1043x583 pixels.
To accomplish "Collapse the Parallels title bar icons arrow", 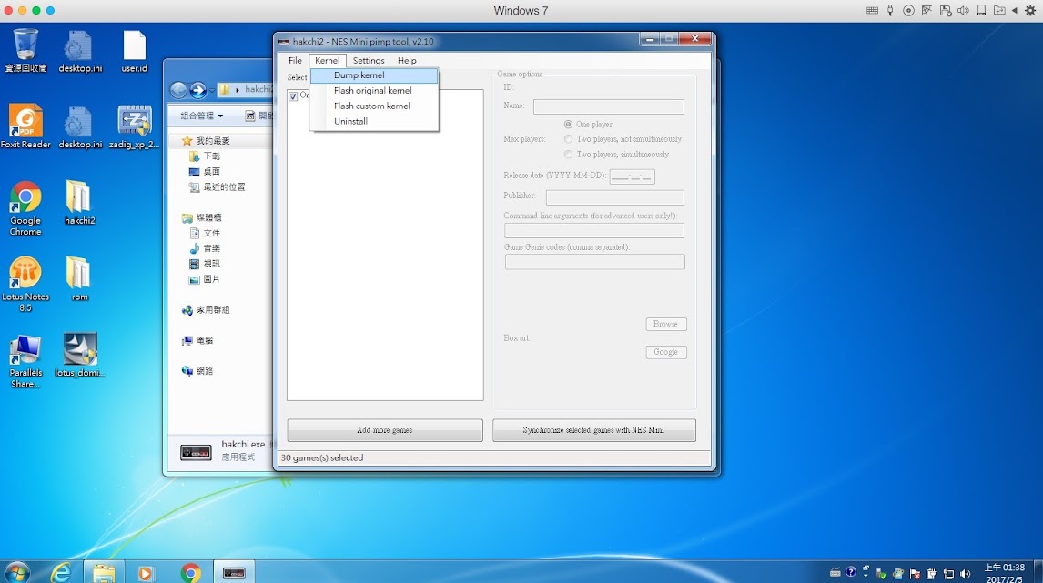I will [x=1015, y=11].
